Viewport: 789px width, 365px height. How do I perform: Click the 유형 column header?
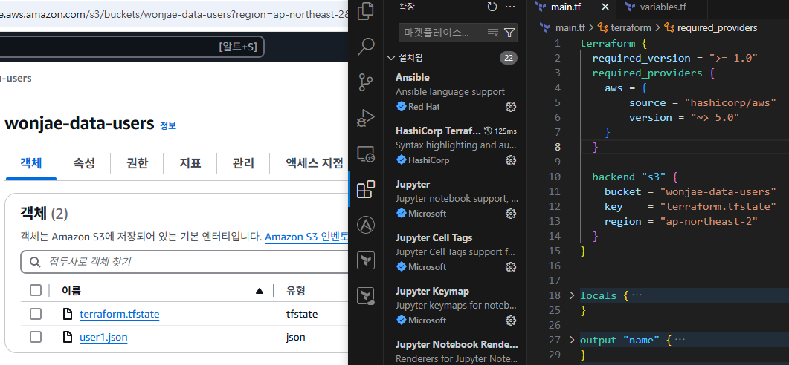(296, 290)
